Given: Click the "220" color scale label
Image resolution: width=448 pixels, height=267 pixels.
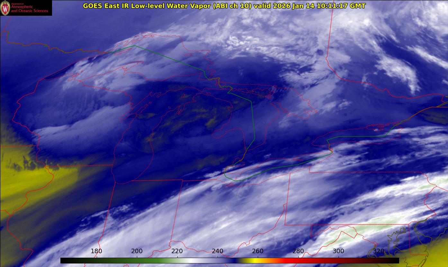Looking at the screenshot, I should coord(177,251).
